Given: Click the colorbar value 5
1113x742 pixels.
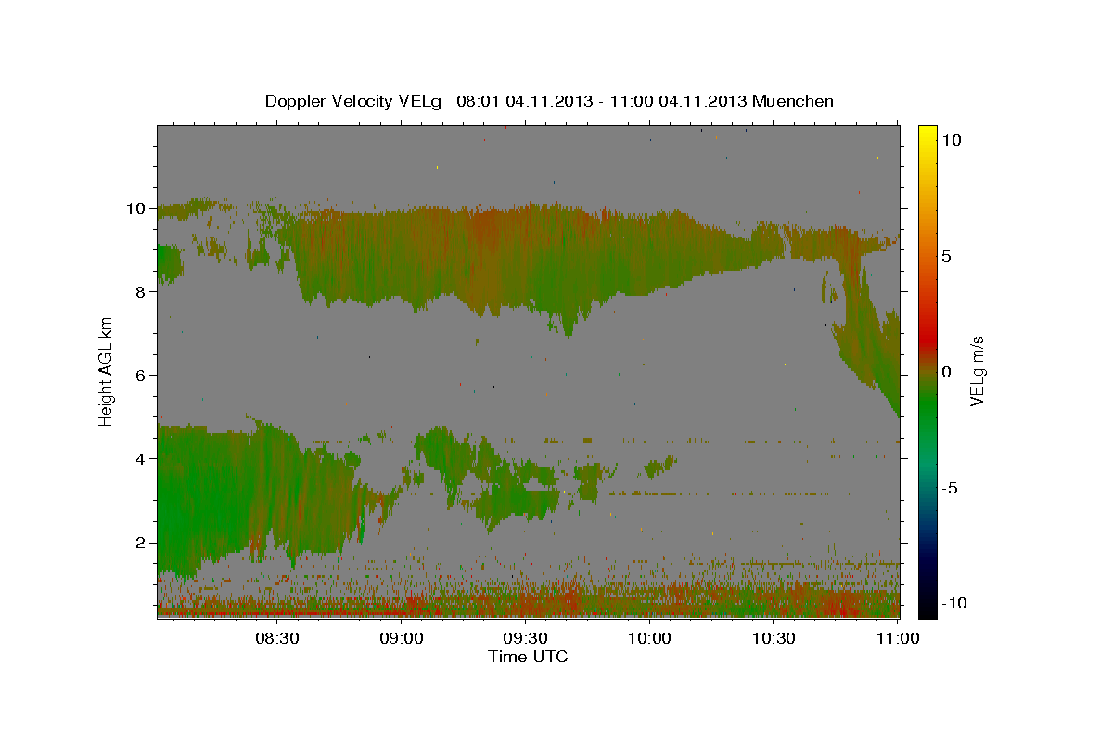Looking at the screenshot, I should click(x=947, y=256).
